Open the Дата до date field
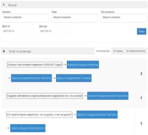This screenshot has width=148, height=135. point(55,31)
